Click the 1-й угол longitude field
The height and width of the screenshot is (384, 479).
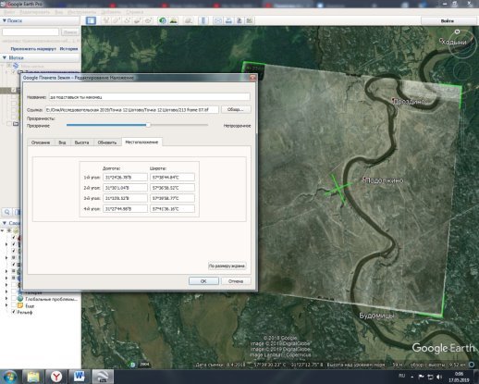tap(125, 178)
